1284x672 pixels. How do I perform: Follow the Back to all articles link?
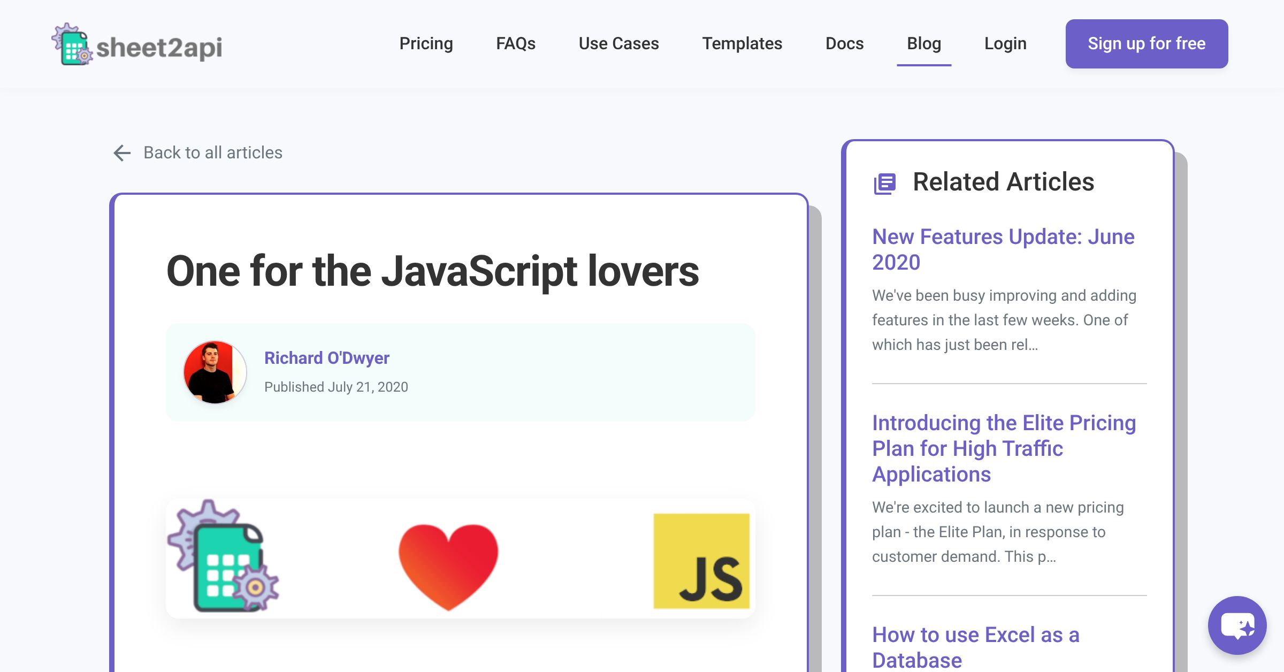pyautogui.click(x=213, y=152)
